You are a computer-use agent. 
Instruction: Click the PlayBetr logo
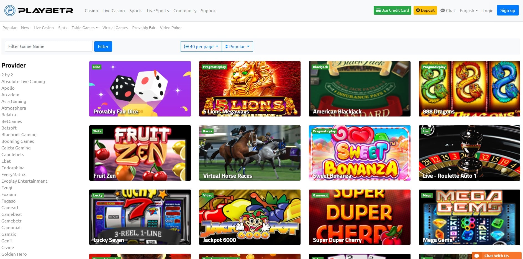click(39, 11)
